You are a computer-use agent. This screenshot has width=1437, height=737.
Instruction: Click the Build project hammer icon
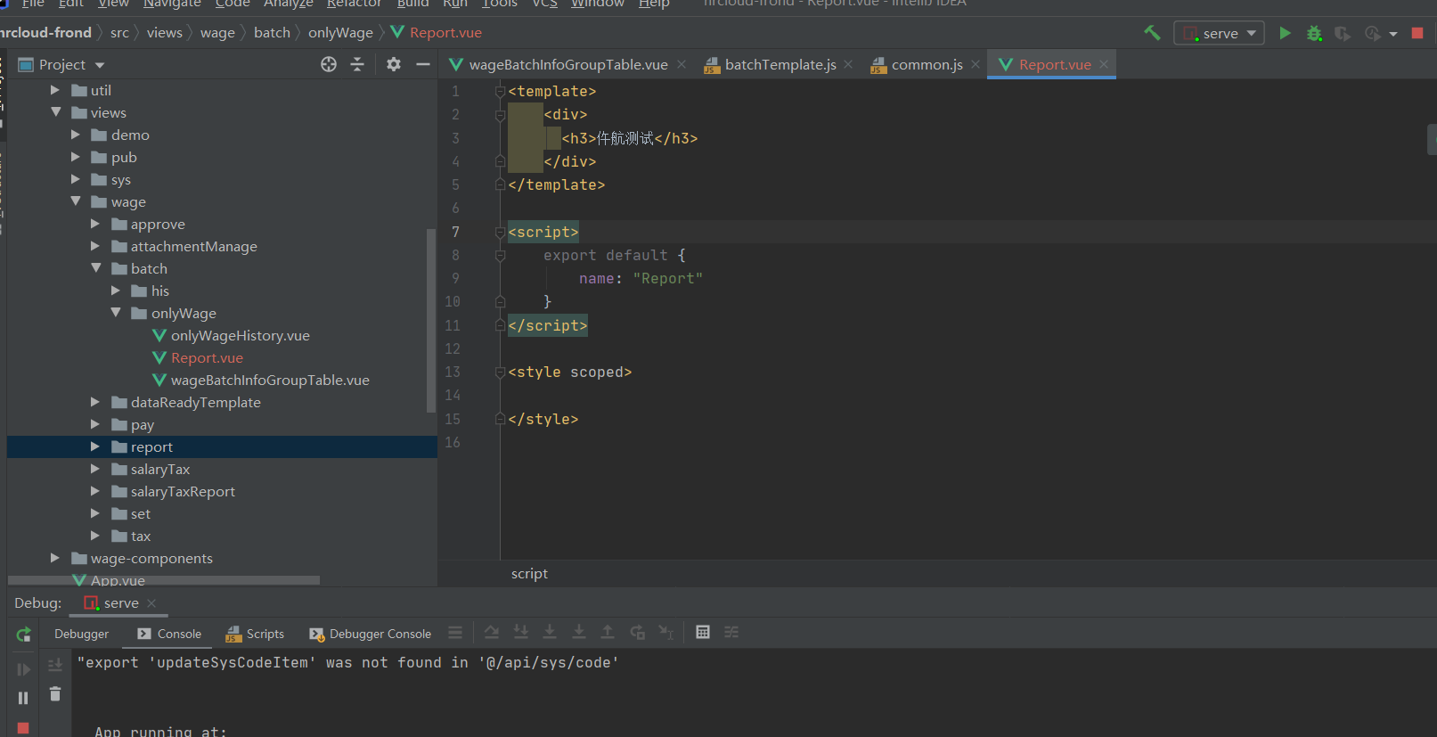1152,33
